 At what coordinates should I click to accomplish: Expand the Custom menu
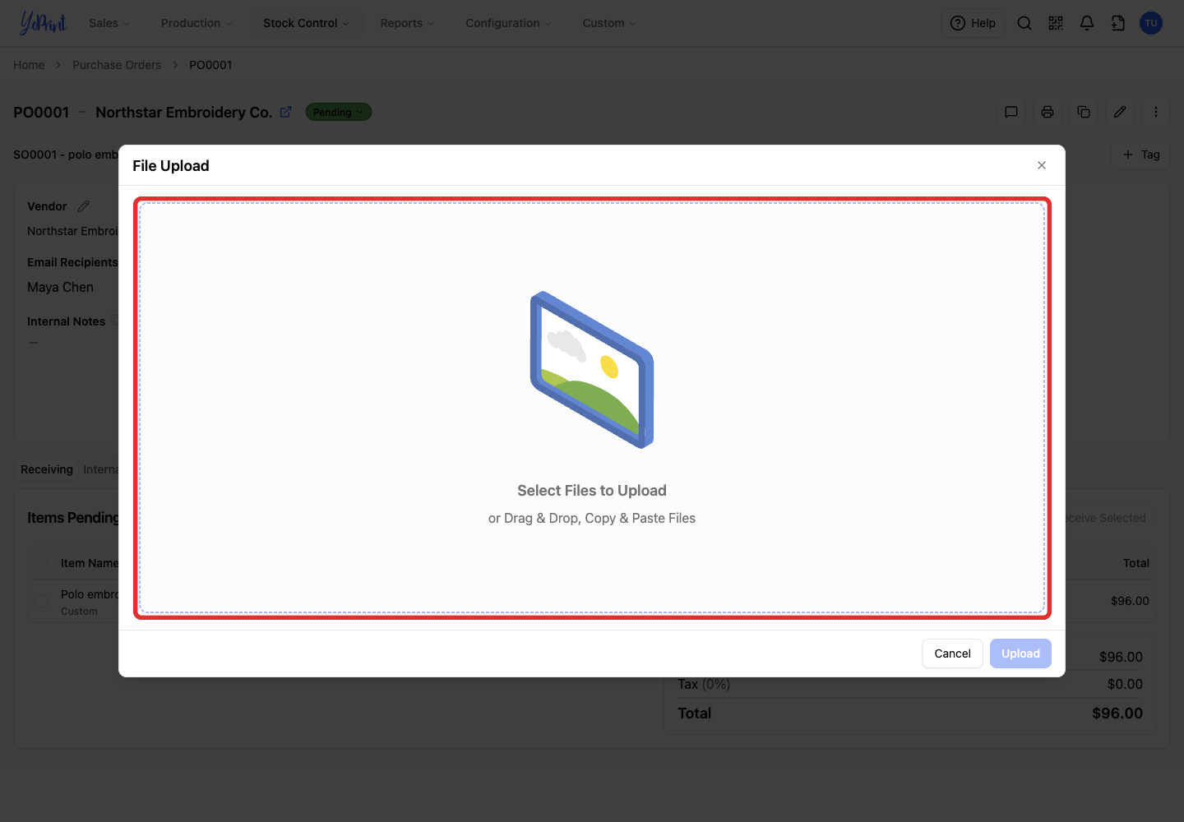click(609, 23)
